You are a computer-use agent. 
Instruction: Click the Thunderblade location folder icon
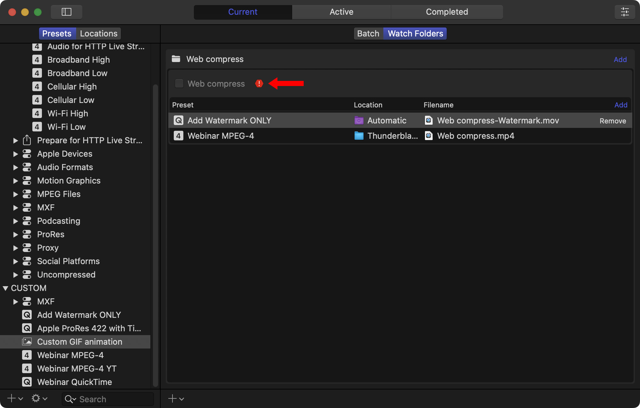359,136
